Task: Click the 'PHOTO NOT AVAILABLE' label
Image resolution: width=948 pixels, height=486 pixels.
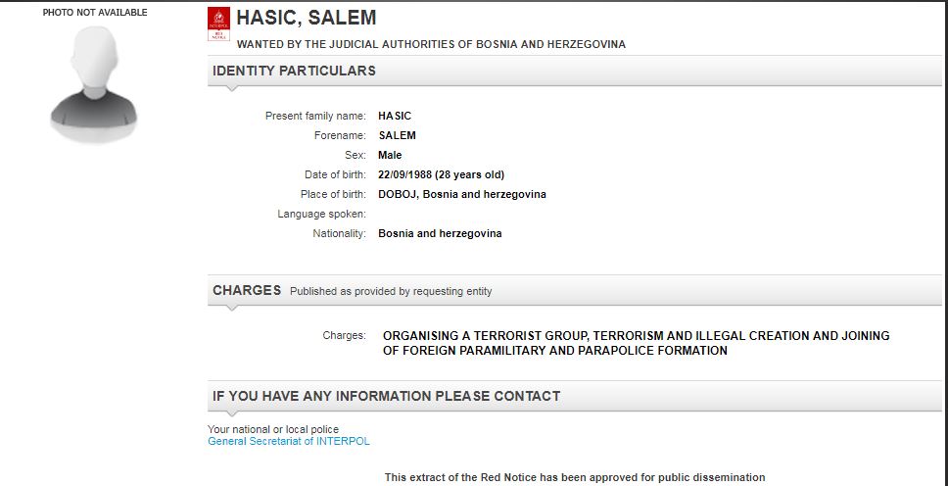Action: (x=95, y=13)
